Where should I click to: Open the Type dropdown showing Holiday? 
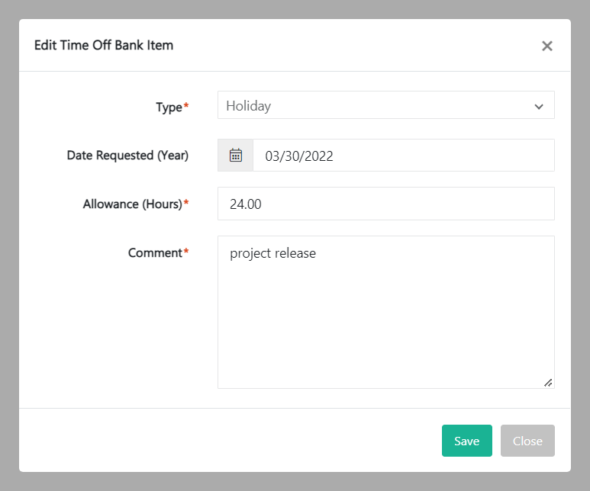coord(374,106)
